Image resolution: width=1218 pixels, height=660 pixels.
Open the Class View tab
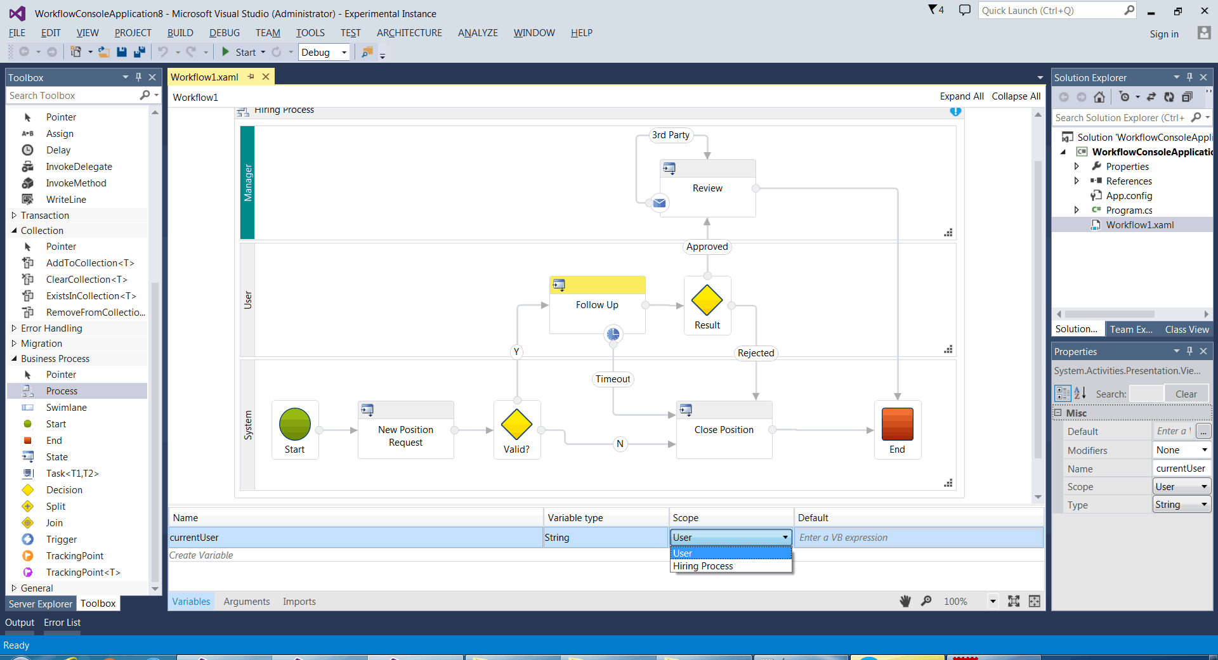point(1186,329)
